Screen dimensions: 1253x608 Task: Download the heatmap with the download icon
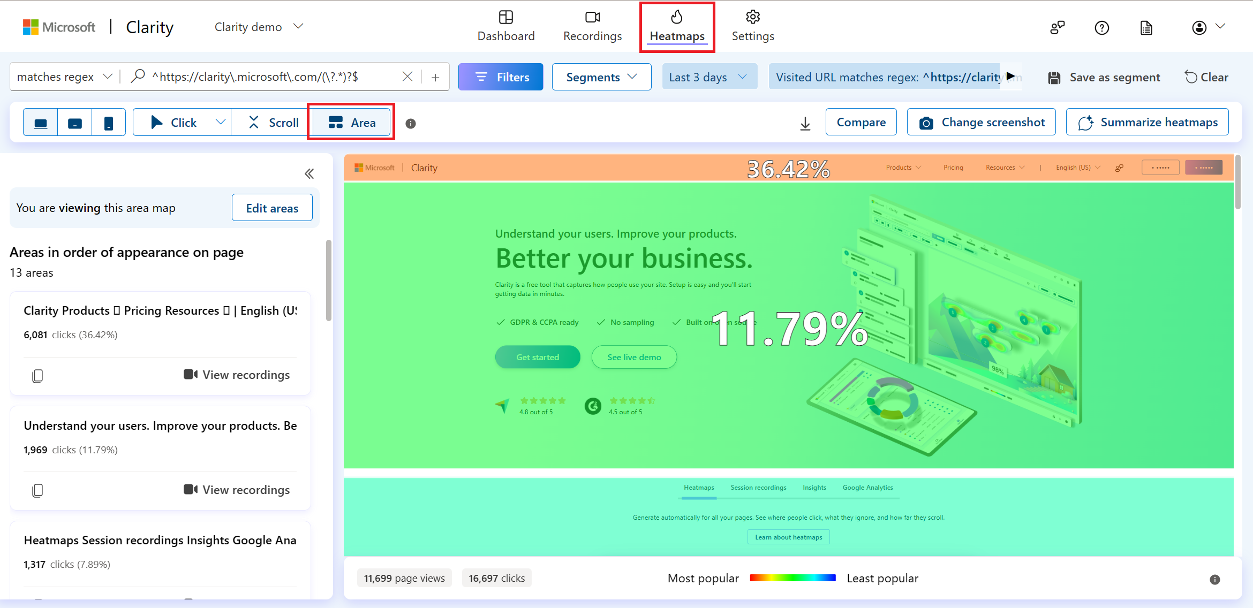click(x=805, y=124)
